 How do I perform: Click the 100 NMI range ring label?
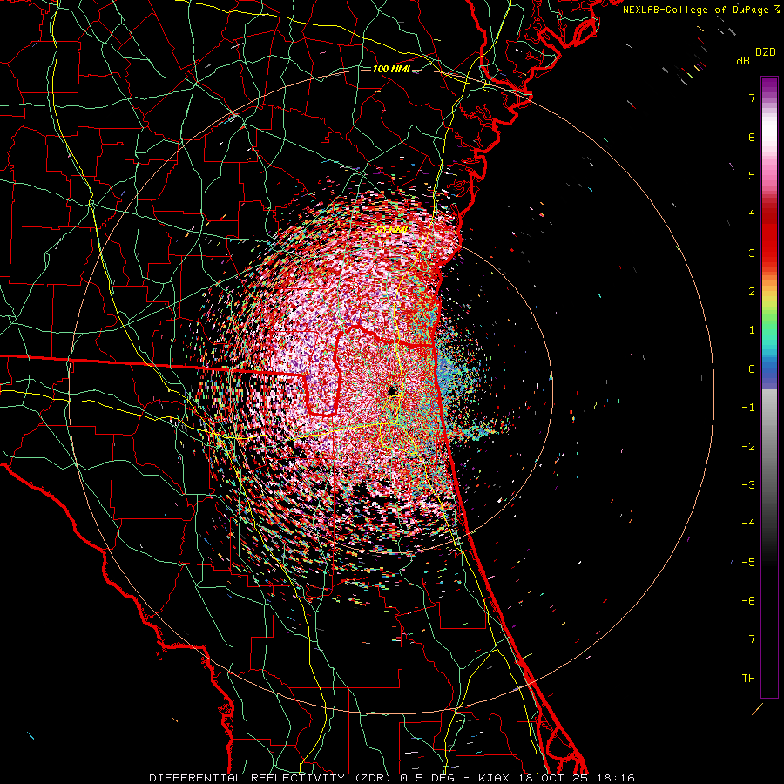[391, 69]
